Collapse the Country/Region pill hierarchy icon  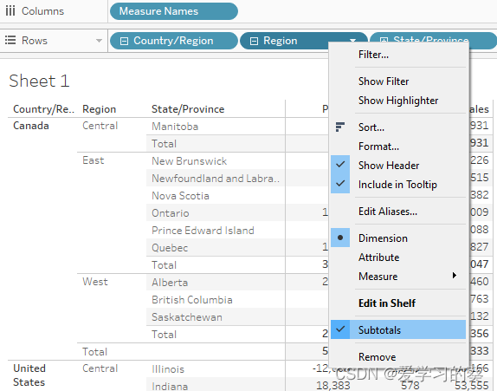[125, 41]
